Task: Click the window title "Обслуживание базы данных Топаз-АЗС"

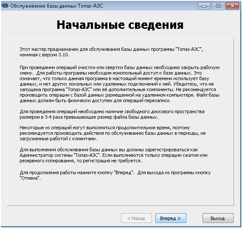Action: (56, 6)
